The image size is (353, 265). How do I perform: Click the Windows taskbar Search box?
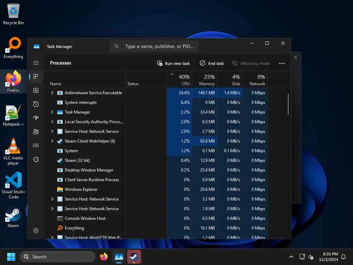click(x=58, y=257)
